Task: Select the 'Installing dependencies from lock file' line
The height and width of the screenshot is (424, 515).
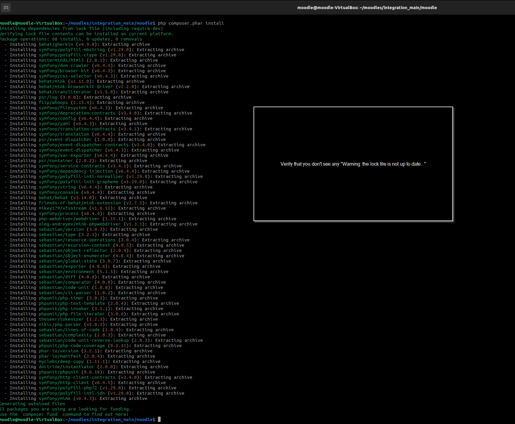Action: [x=81, y=28]
